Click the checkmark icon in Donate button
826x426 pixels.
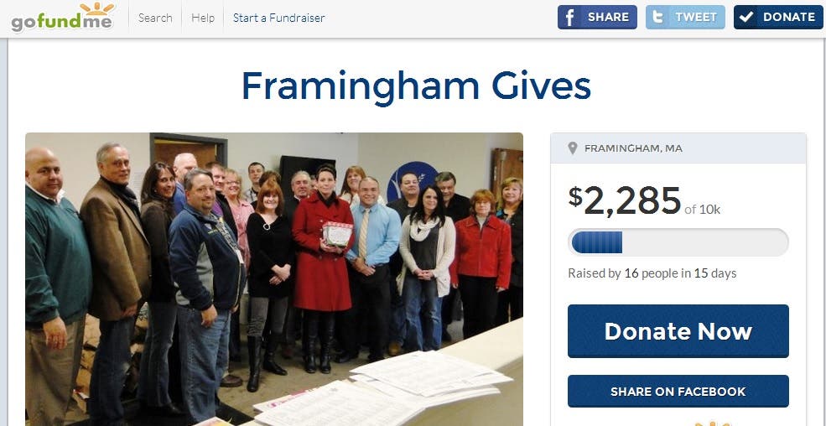pyautogui.click(x=746, y=18)
